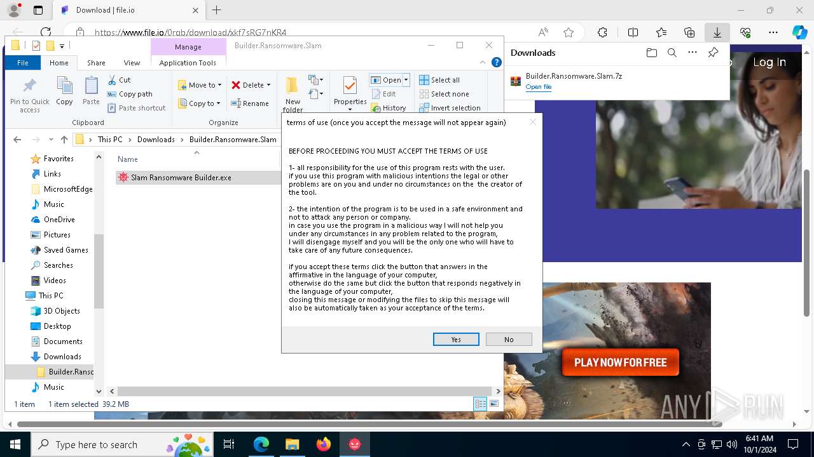Image resolution: width=814 pixels, height=457 pixels.
Task: Select Saved Games in the navigation pane
Action: (x=66, y=250)
